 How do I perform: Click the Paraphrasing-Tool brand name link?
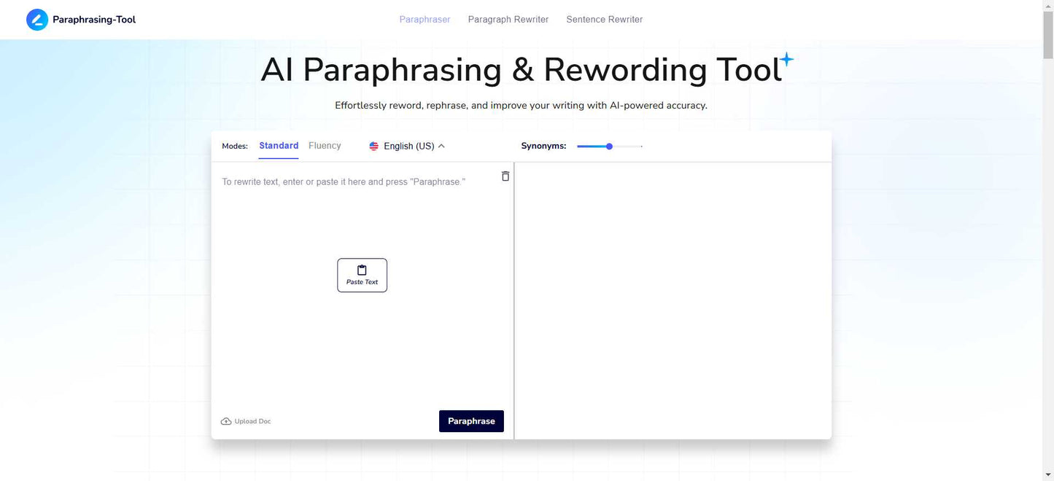click(94, 20)
